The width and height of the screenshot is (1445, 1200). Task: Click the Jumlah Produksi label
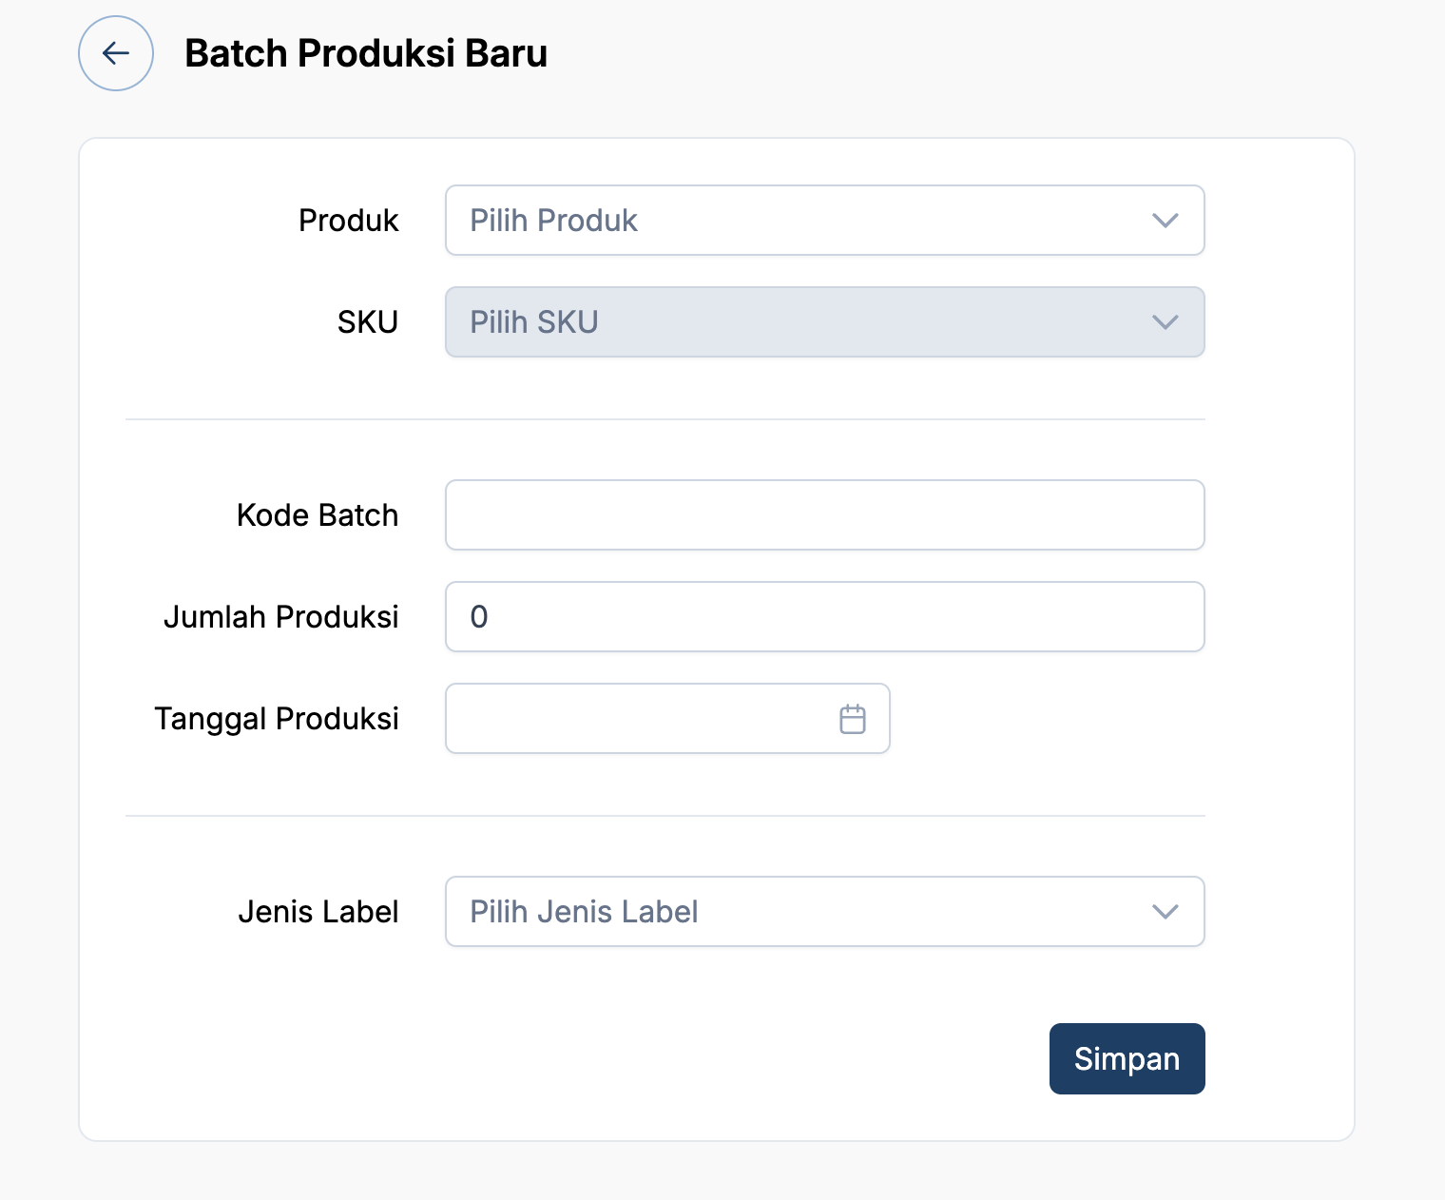(281, 617)
